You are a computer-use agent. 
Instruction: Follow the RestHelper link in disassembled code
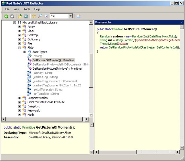coord(149,47)
